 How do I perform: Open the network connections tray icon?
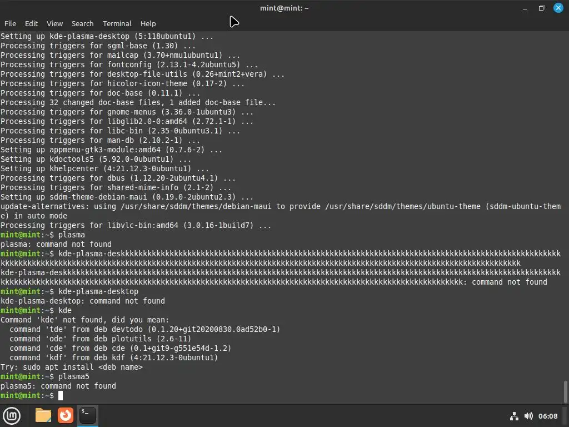click(514, 416)
